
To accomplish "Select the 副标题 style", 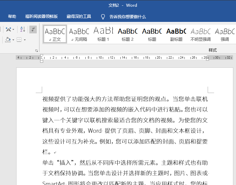I will pyautogui.click(x=176, y=34).
